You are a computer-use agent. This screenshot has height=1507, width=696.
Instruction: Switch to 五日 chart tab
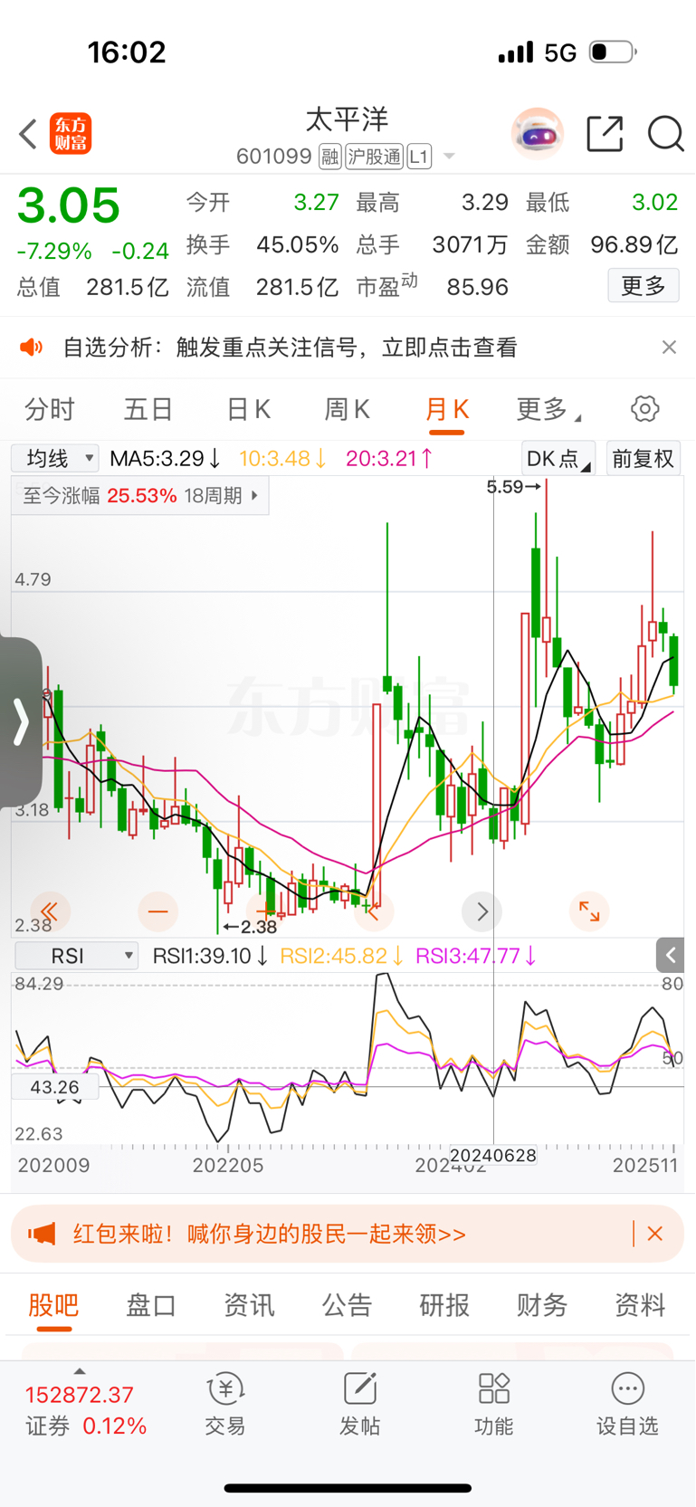[148, 410]
